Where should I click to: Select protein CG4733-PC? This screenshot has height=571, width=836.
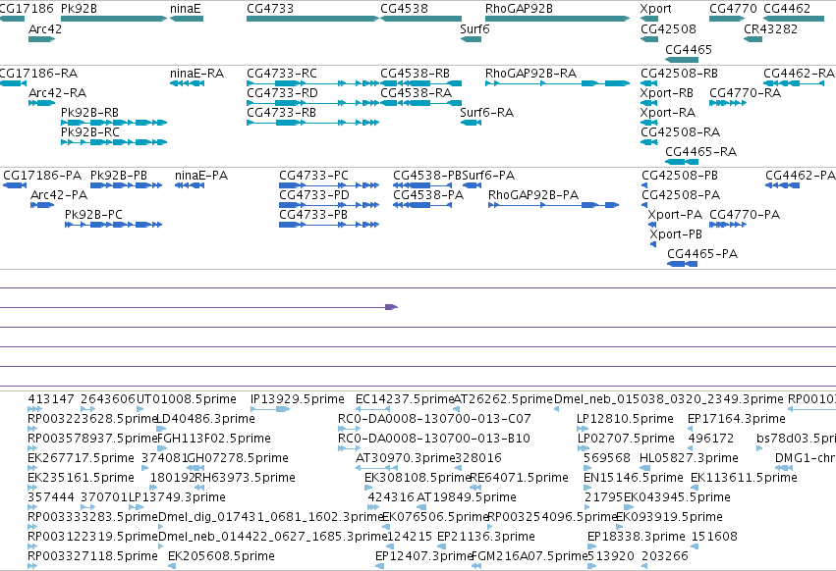[x=329, y=185]
